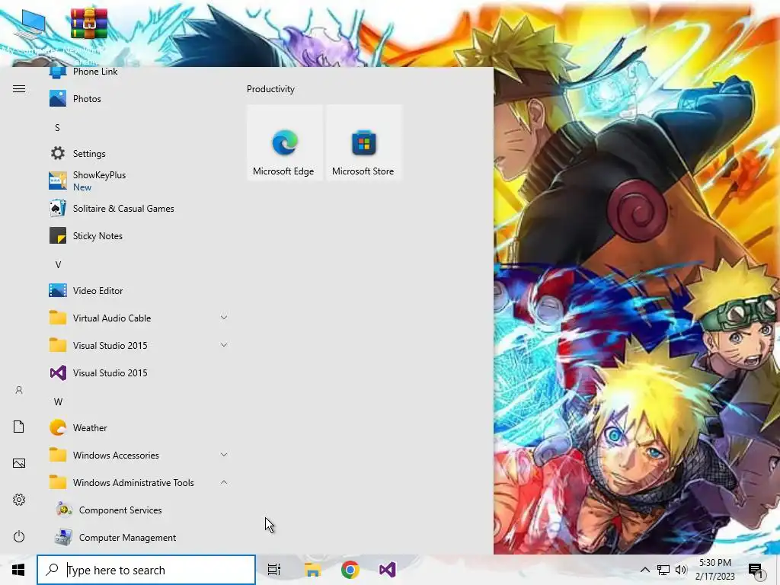The width and height of the screenshot is (780, 585).
Task: Expand Visual Studio 2015 folder chevron
Action: click(x=224, y=345)
